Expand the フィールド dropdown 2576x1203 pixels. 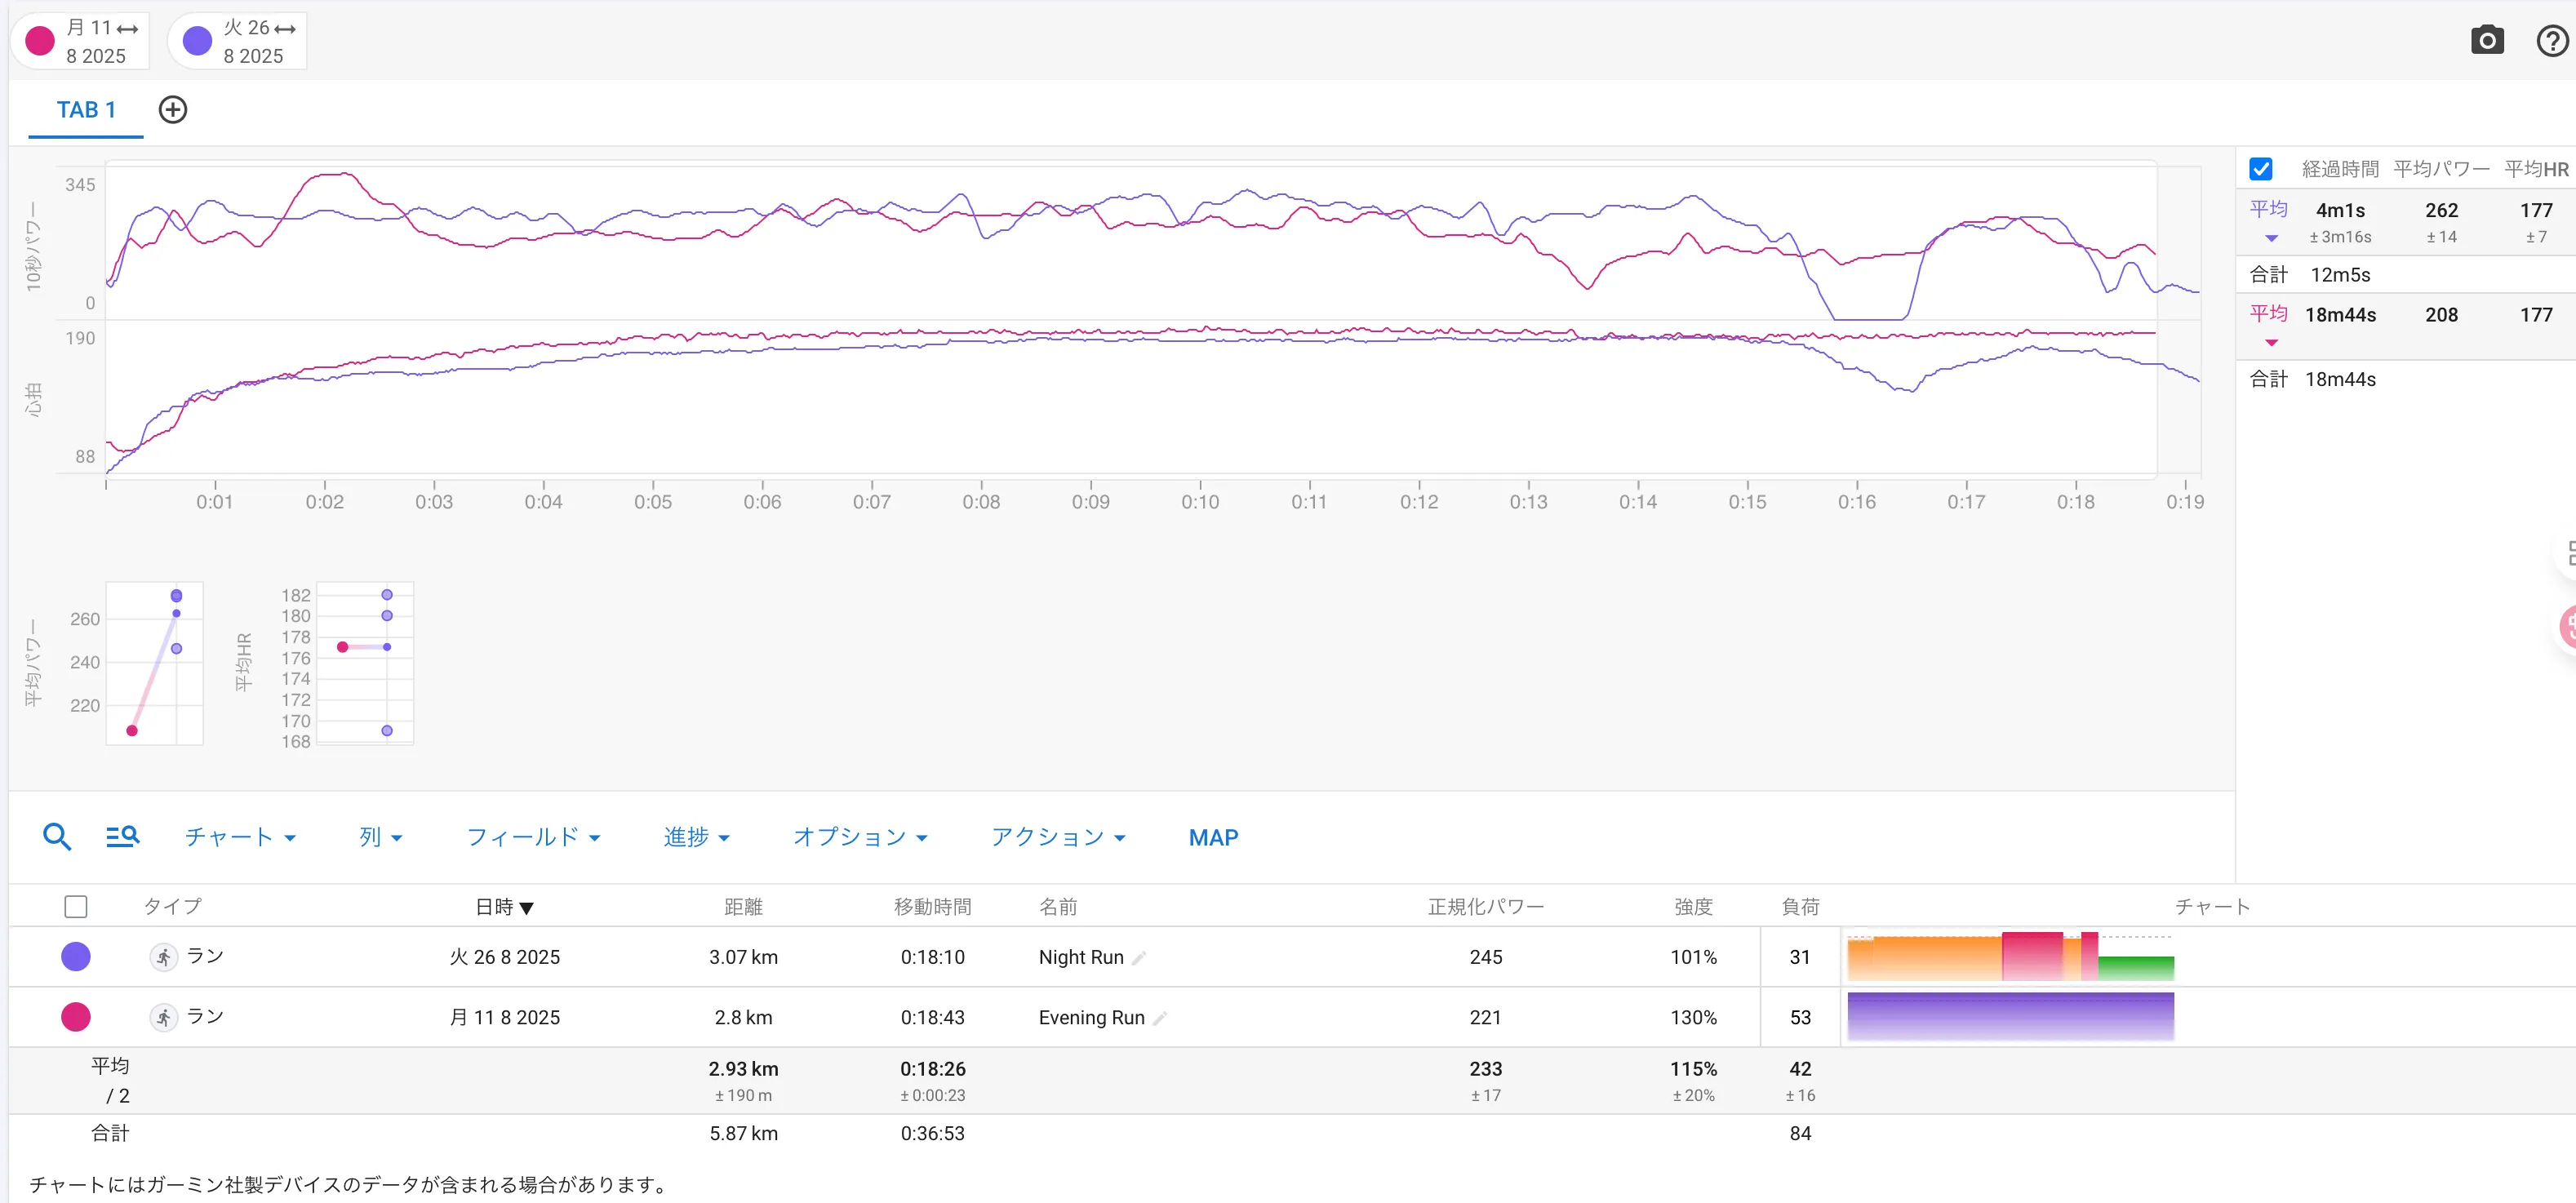click(x=533, y=837)
